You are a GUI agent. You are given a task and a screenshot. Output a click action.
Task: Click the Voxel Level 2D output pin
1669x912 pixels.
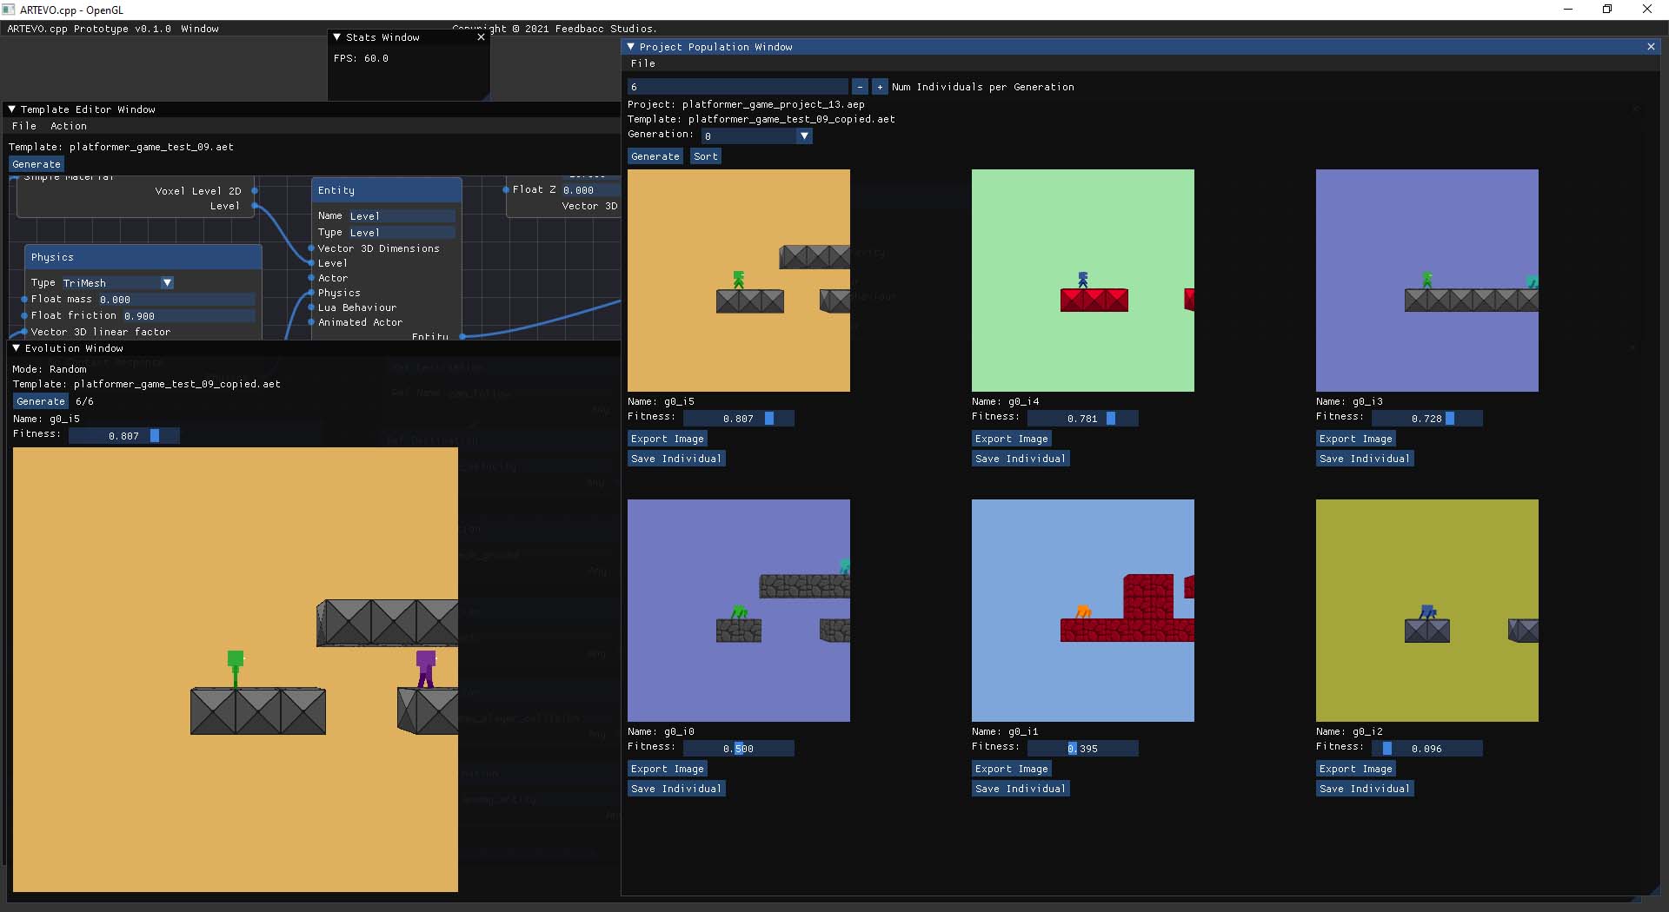(x=255, y=190)
